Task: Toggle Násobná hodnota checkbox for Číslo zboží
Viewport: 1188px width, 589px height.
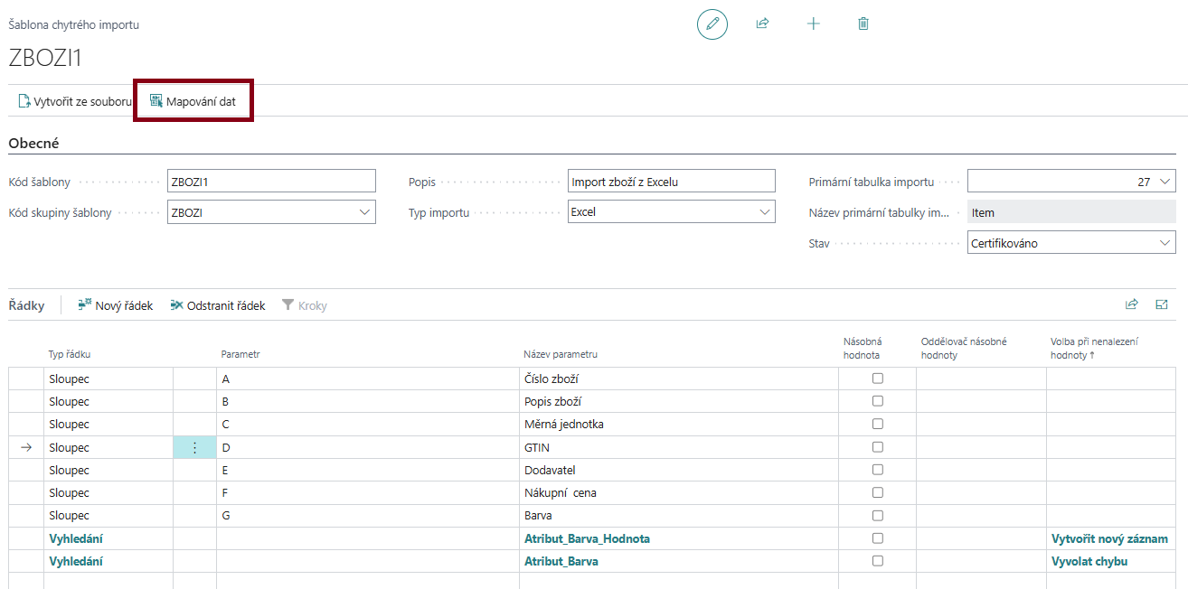Action: point(877,379)
